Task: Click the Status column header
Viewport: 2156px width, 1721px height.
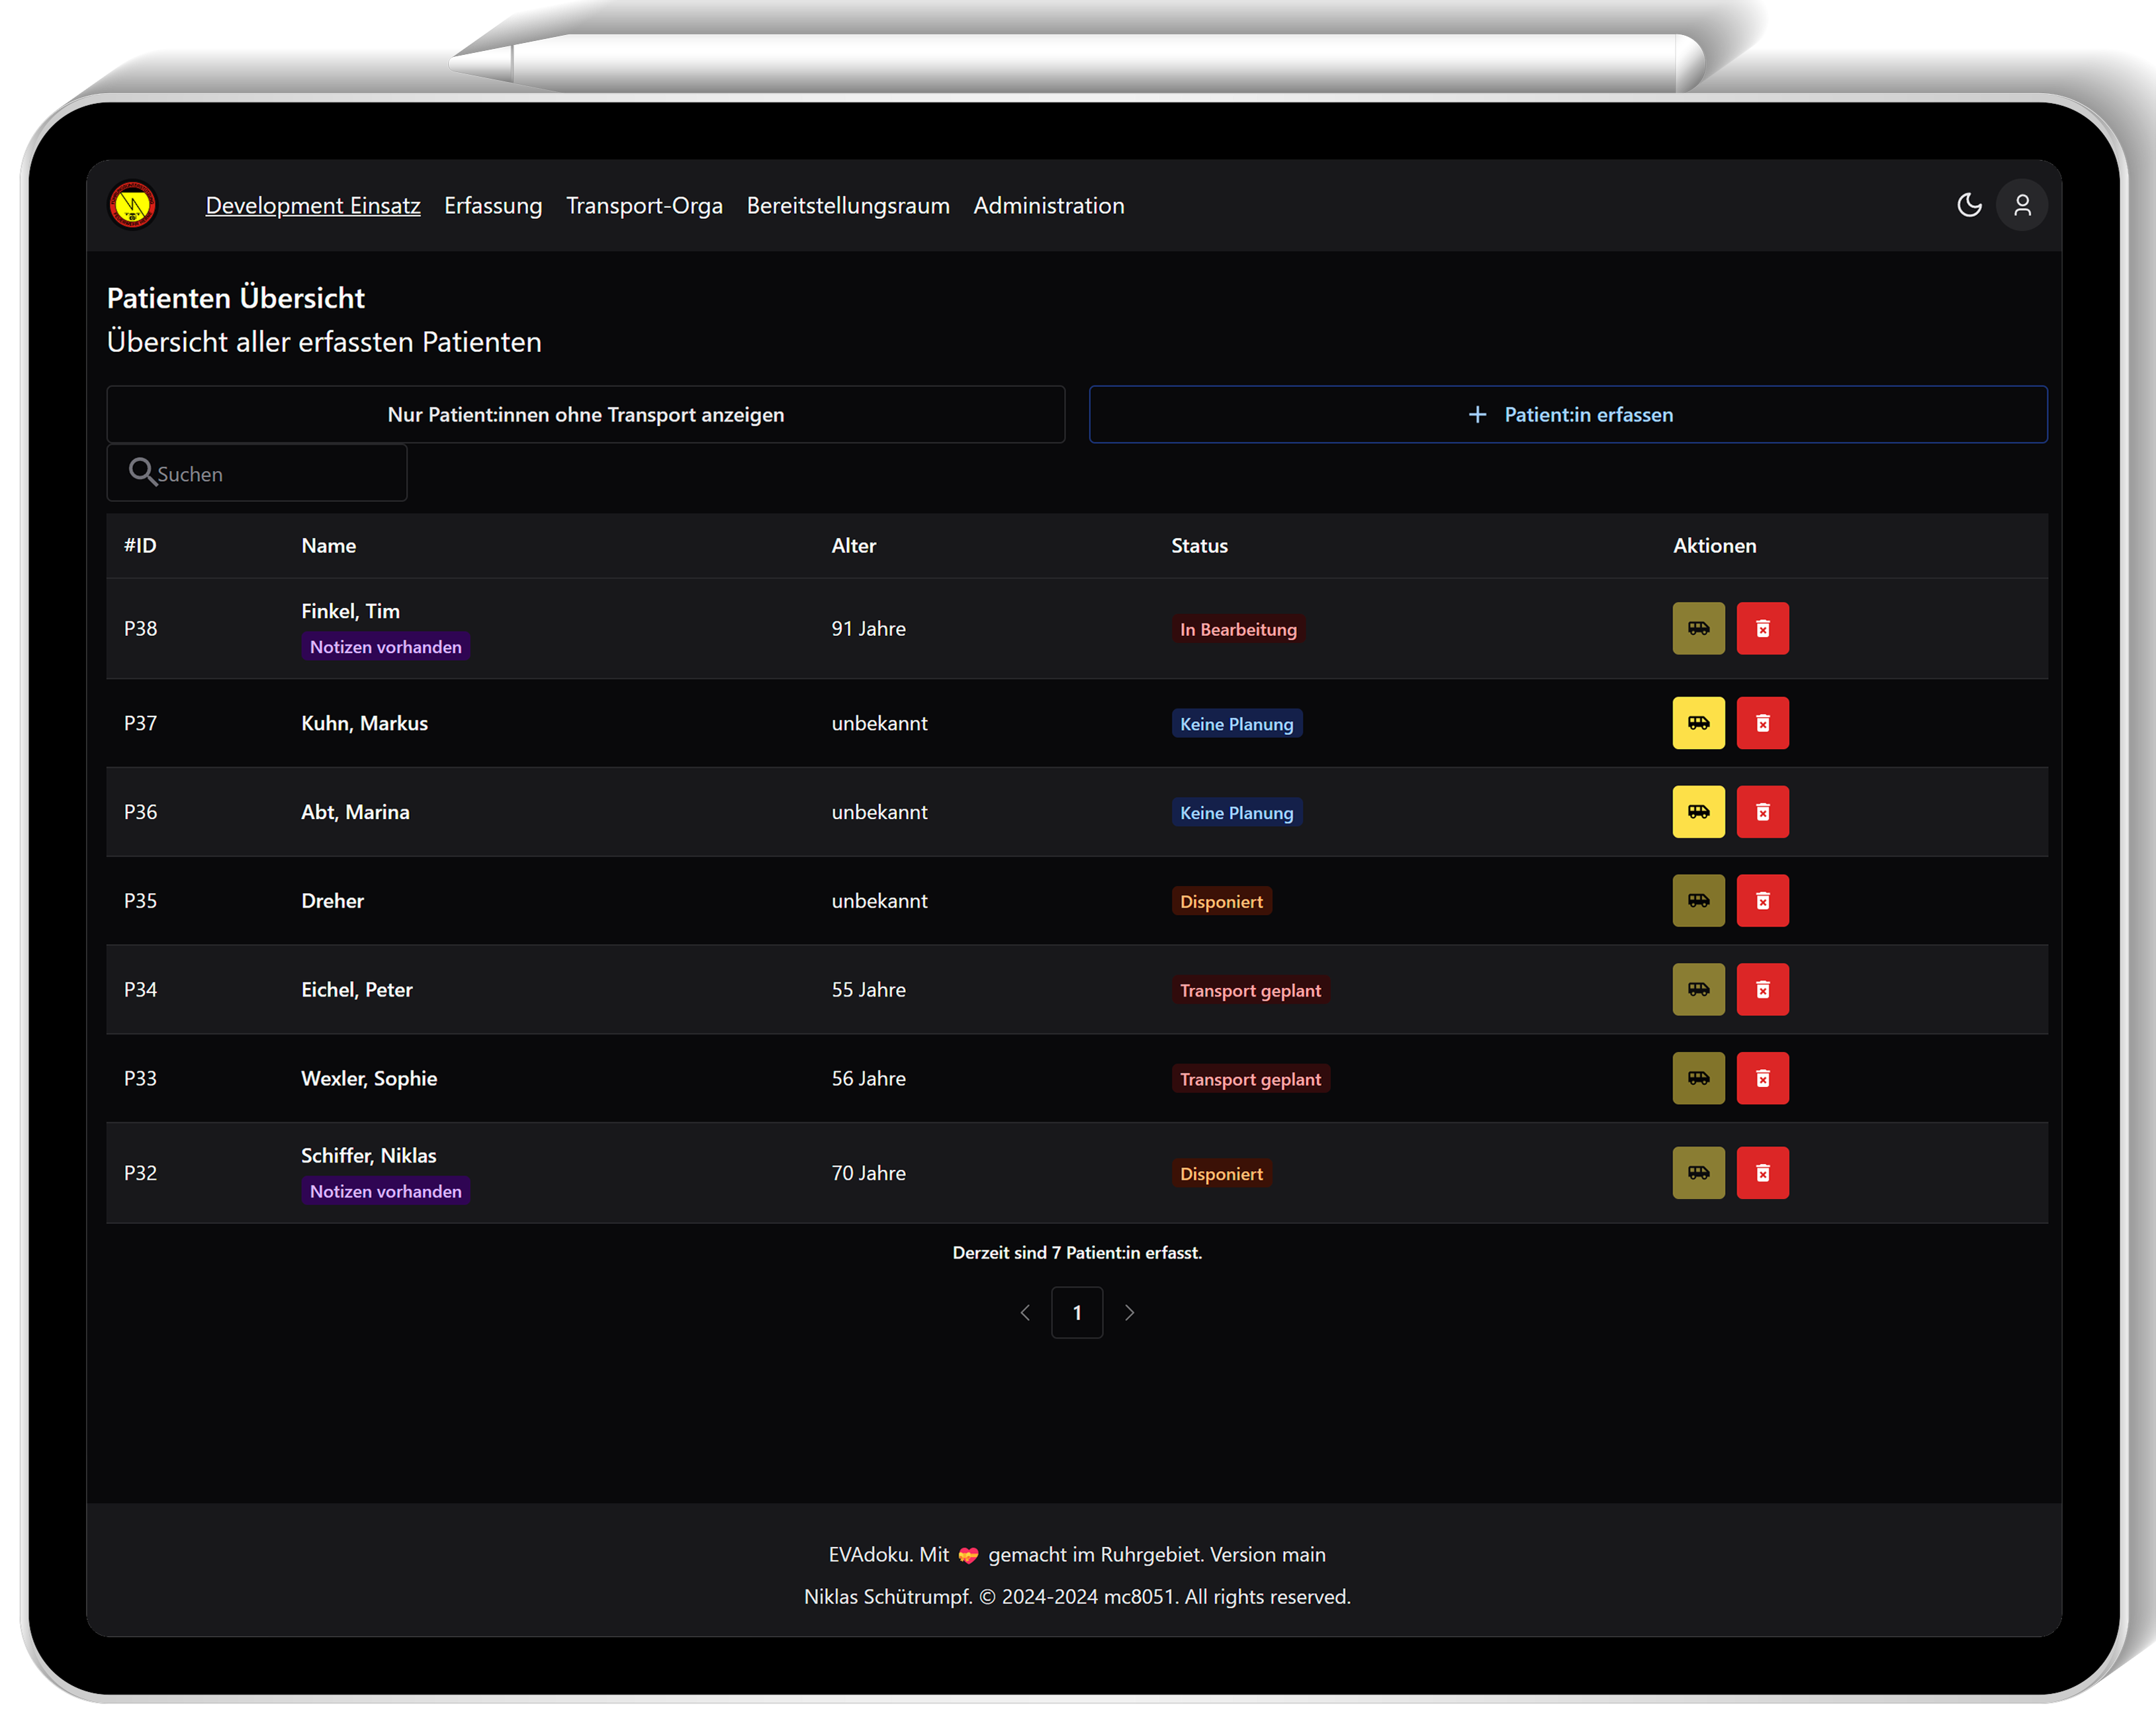Action: pyautogui.click(x=1200, y=545)
